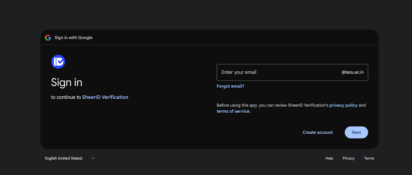
Task: Click the Sign in with Google header text
Action: coord(73,38)
